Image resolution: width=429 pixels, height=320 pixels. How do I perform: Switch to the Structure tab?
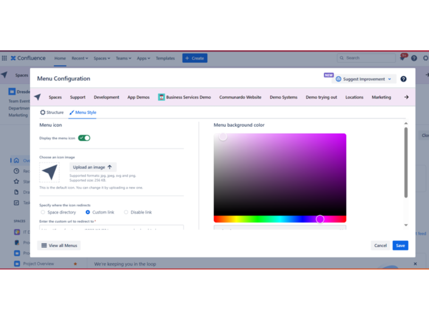click(x=52, y=112)
